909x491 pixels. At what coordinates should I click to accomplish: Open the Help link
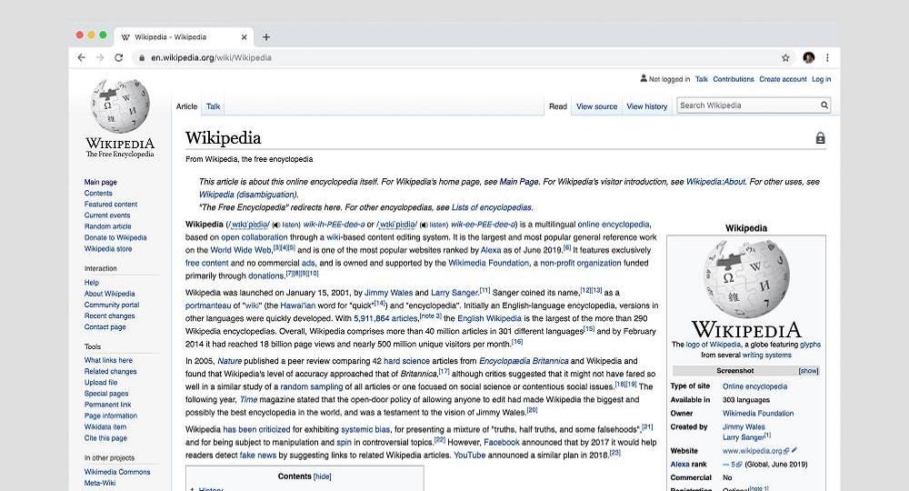click(92, 282)
